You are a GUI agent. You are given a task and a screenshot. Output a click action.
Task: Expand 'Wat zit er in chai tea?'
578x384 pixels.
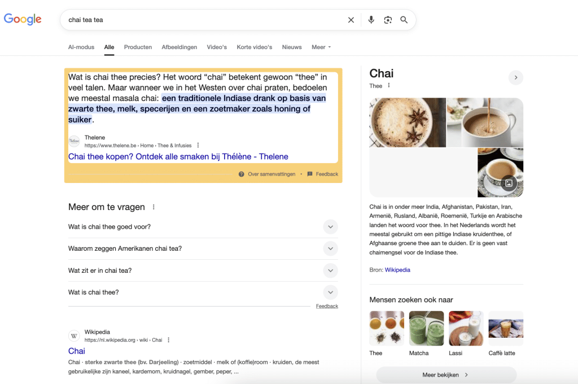(330, 270)
